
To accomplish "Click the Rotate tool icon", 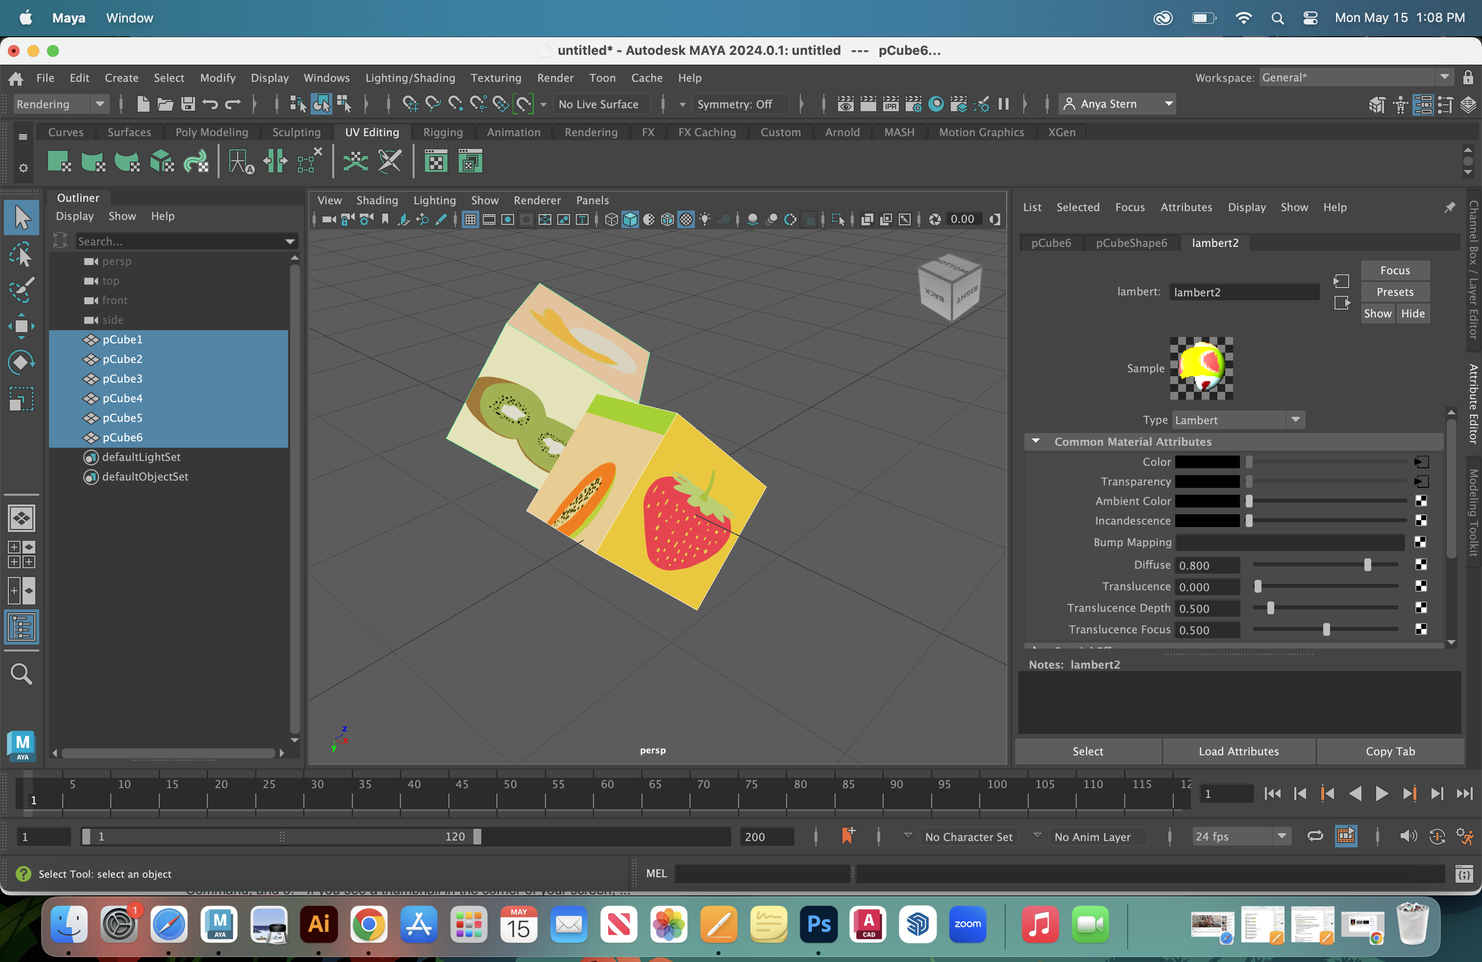I will tap(21, 363).
